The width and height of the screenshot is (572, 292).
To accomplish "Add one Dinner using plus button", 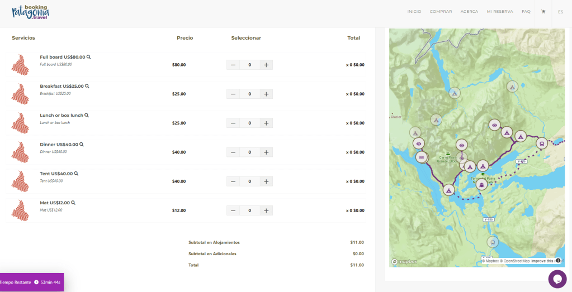I will pos(266,152).
